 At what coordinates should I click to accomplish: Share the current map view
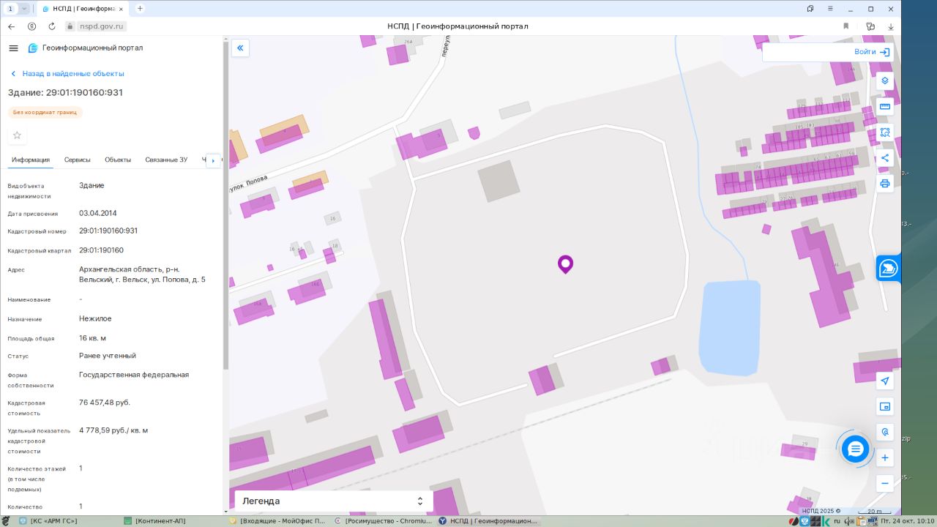pos(884,158)
